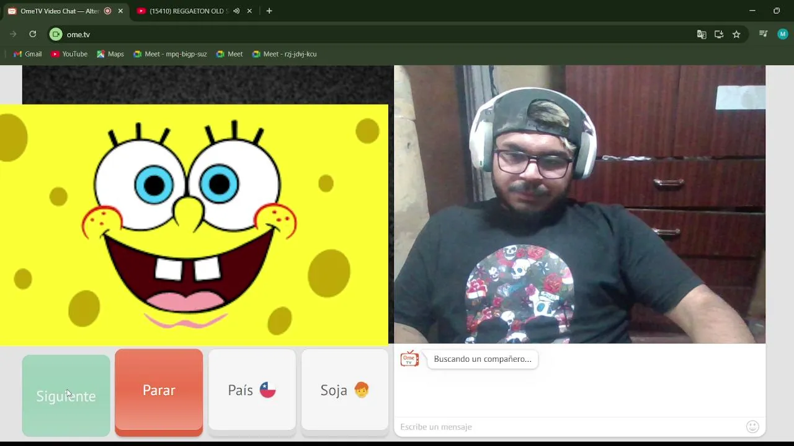Switch to the REGGAETON OLD YouTube tab
This screenshot has height=446, width=794.
[x=189, y=11]
